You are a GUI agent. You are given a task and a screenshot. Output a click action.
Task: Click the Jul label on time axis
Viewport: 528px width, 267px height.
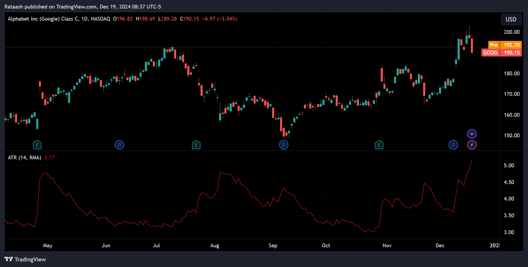156,246
